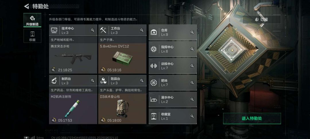Image resolution: width=310 pixels, height=139 pixels.
Task: Tap the 潜水中心 goggles icon
Action: (x=154, y=99)
